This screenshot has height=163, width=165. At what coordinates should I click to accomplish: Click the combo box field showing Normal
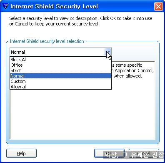(60, 52)
